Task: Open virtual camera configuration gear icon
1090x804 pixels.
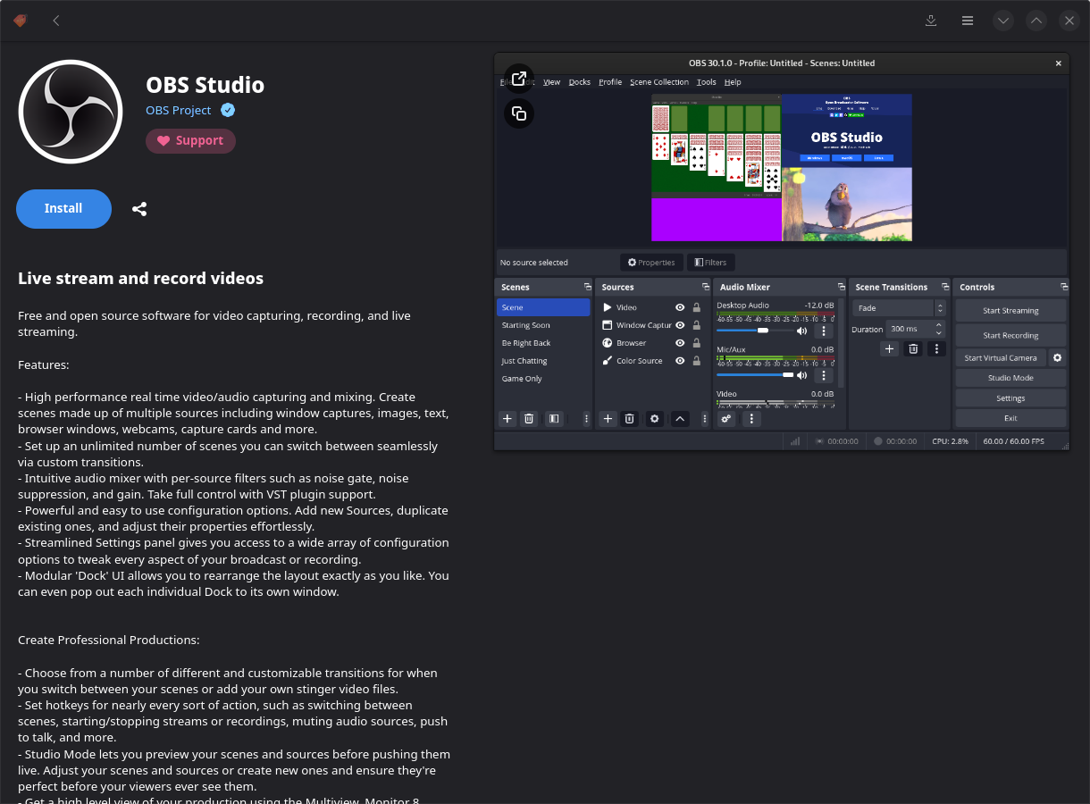Action: point(1057,357)
